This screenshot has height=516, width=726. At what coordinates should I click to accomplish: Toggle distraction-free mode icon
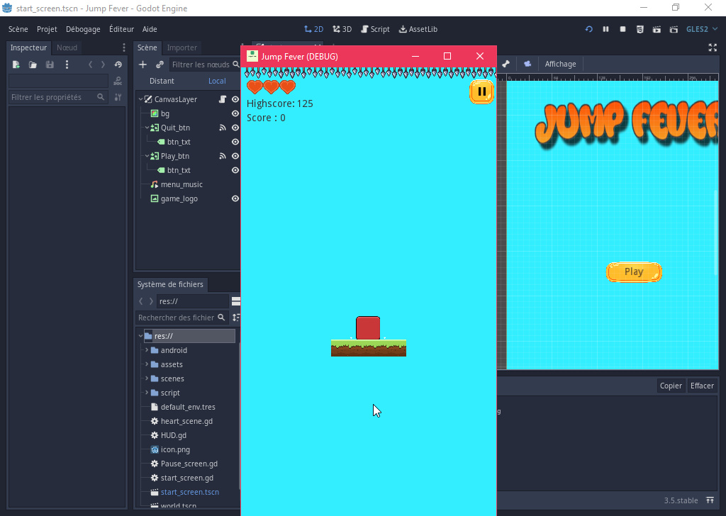(713, 47)
